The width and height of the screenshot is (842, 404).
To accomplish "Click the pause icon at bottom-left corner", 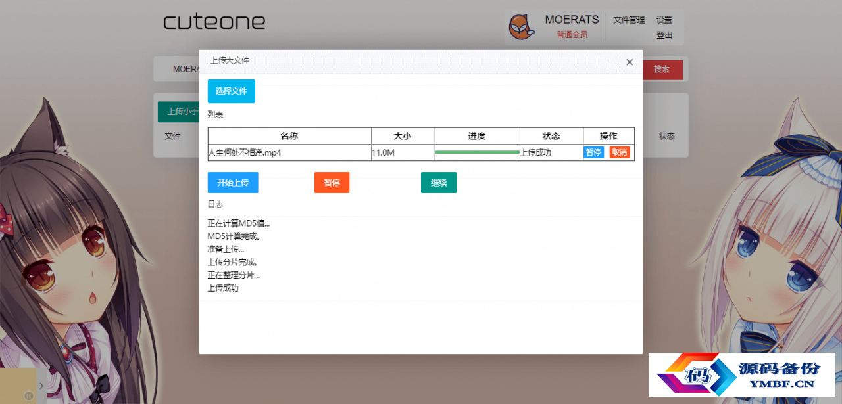I will click(29, 396).
